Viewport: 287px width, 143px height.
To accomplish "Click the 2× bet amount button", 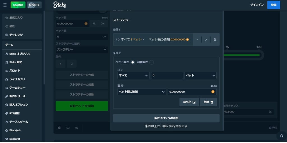I will 103,24.
